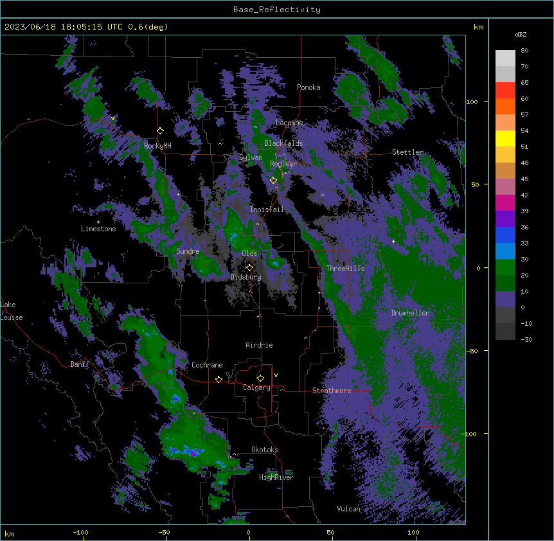Click the yellow diamond marker beside RockyMH
The image size is (554, 541).
(x=161, y=131)
